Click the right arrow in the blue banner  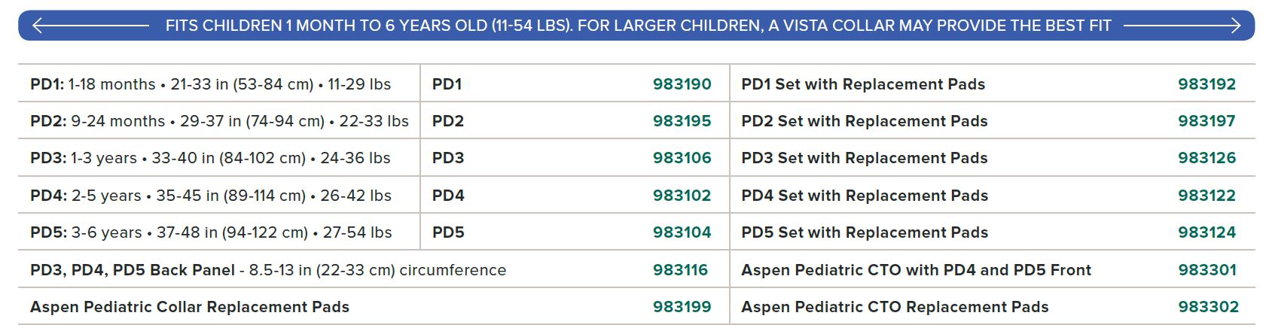1182,26
